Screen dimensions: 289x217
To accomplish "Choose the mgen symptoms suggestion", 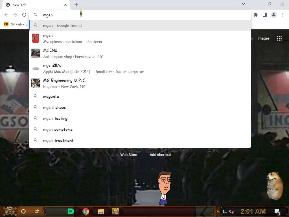I will click(140, 129).
